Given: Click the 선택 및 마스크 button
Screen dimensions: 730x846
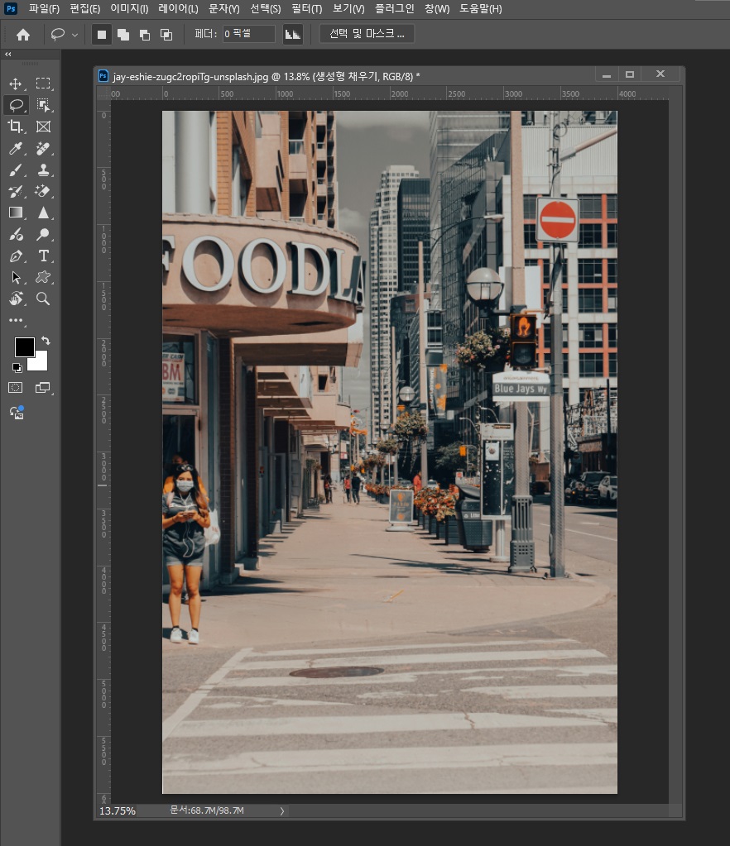Looking at the screenshot, I should (x=367, y=34).
